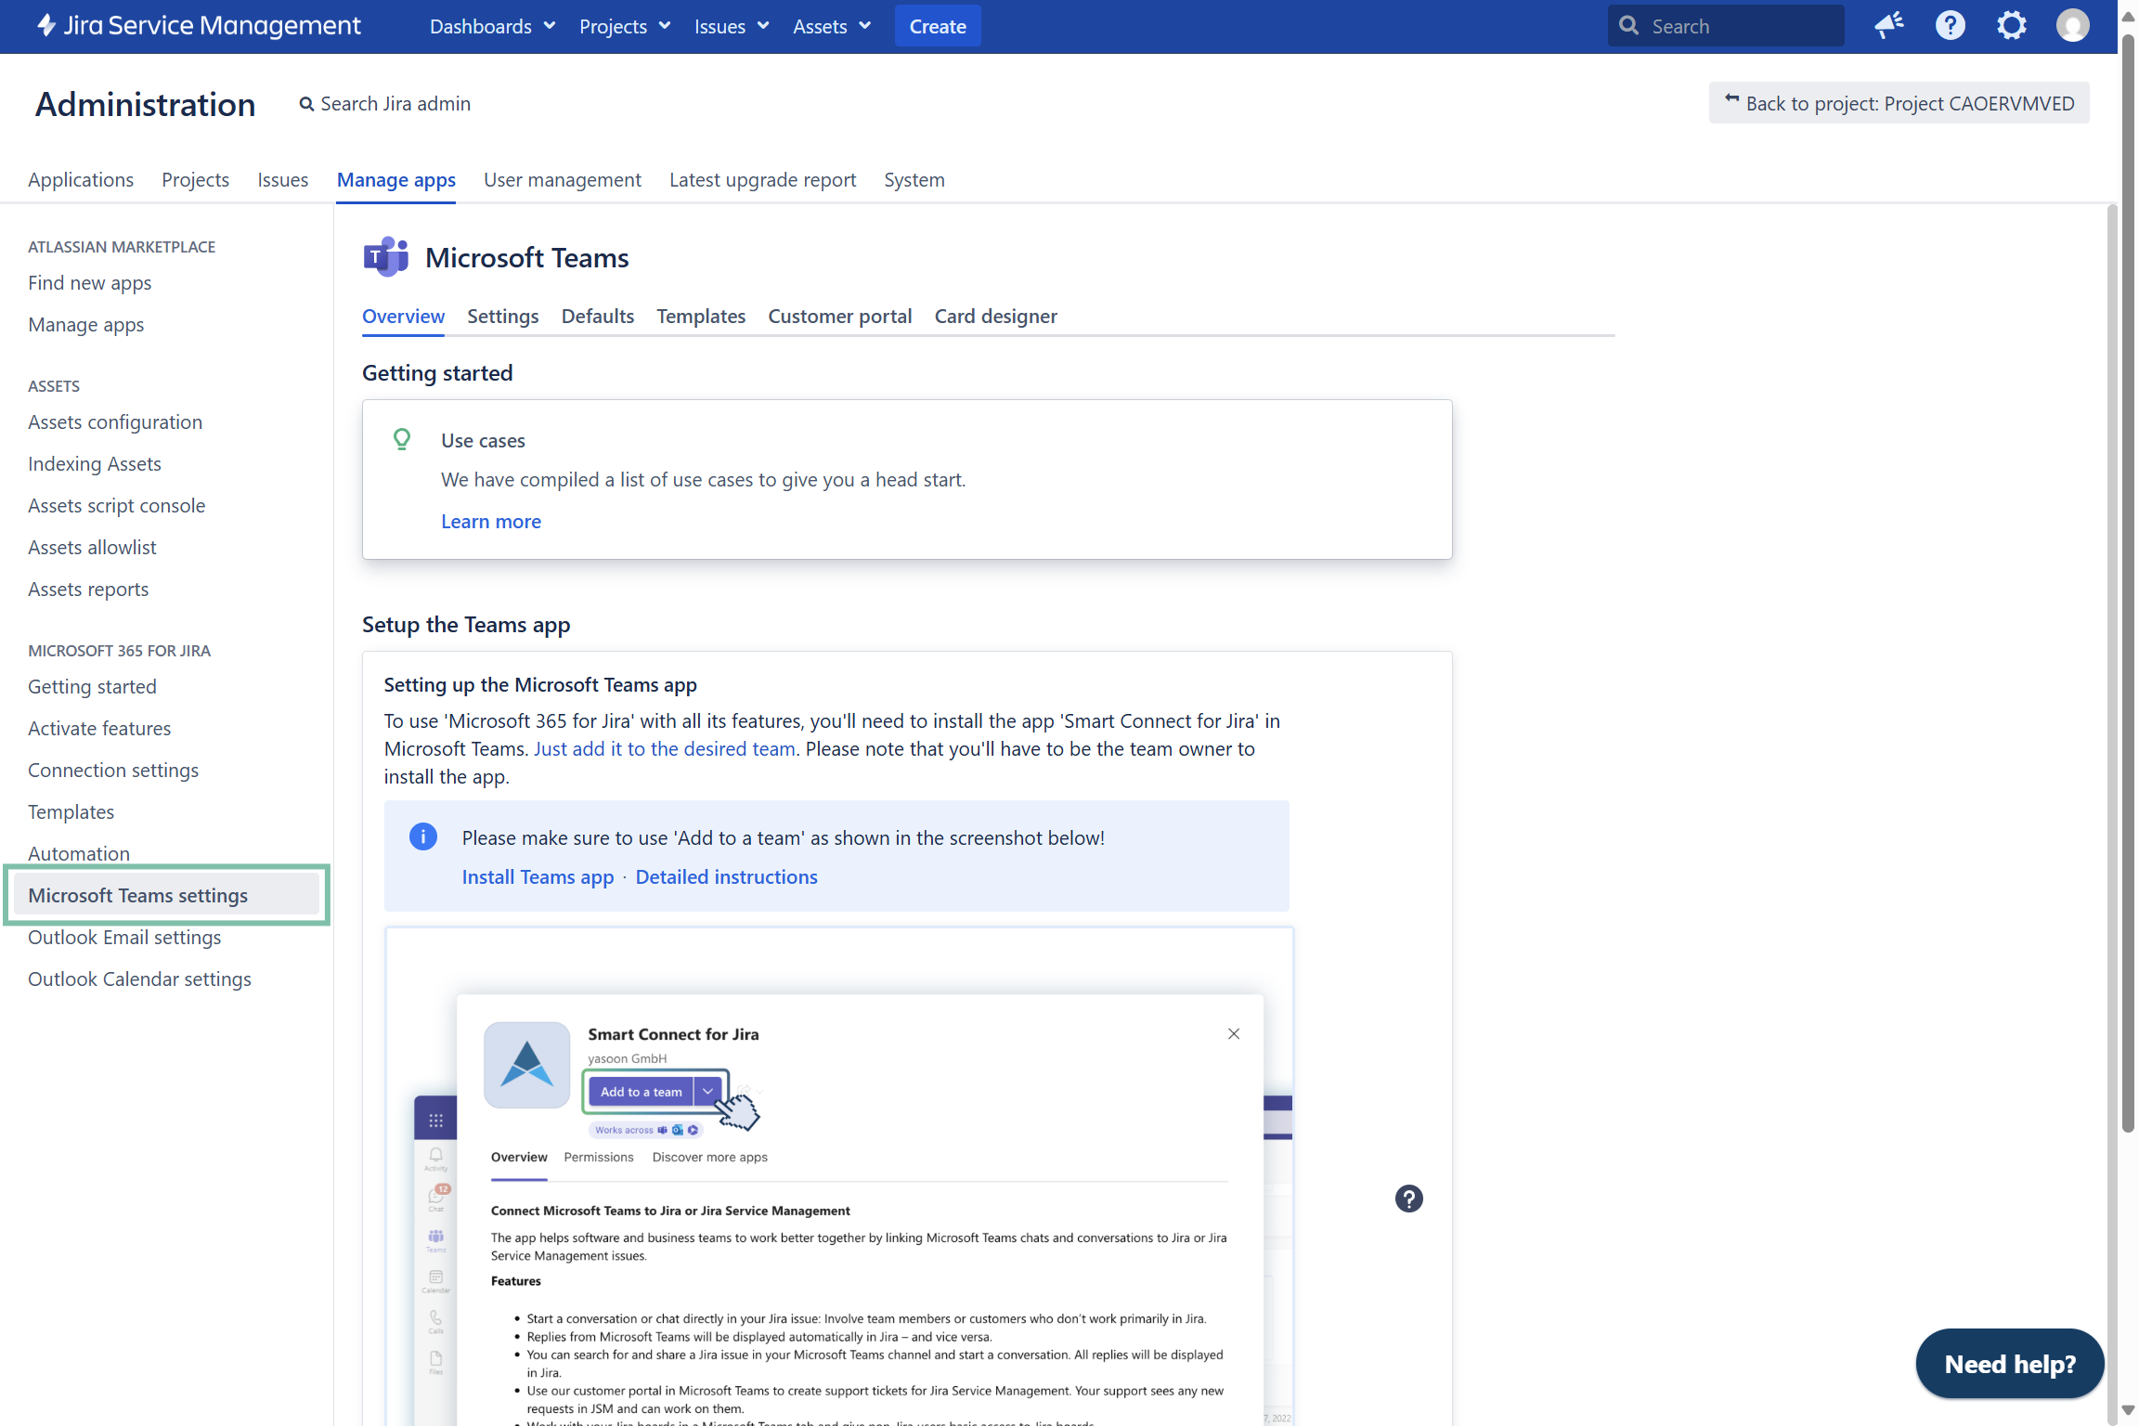Open Outlook Calendar settings in sidebar
Viewport: 2139px width, 1426px height.
[x=139, y=979]
